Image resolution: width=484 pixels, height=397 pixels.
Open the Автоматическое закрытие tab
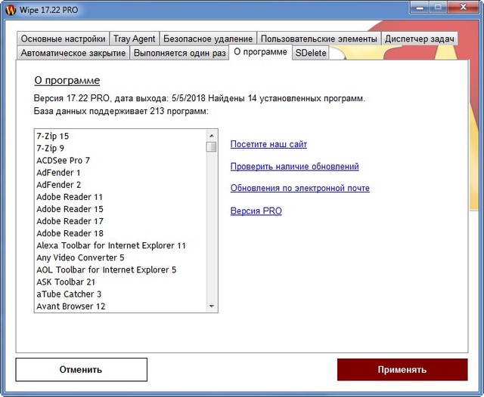coord(73,53)
